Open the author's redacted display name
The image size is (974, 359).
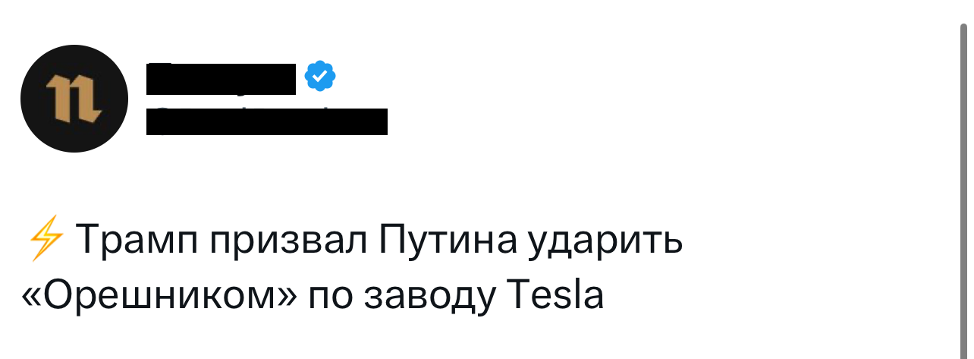coord(221,77)
